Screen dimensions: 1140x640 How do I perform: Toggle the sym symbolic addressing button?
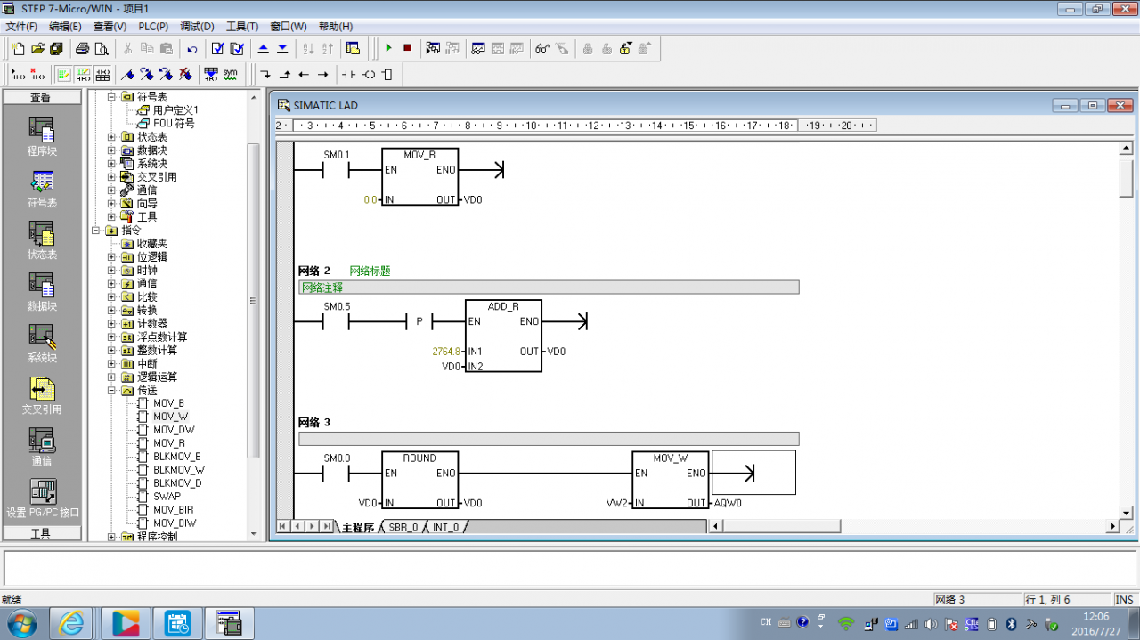point(230,74)
